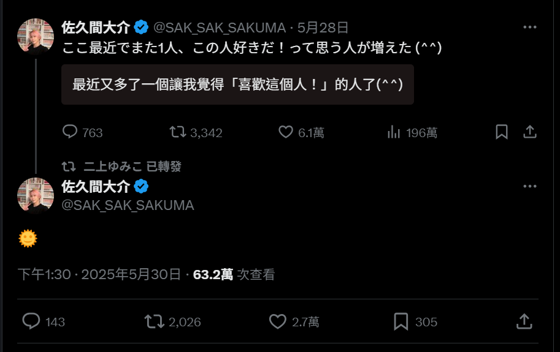Viewport: 560px width, 352px height.
Task: Open more options for the sun emoji tweet
Action: [x=530, y=187]
